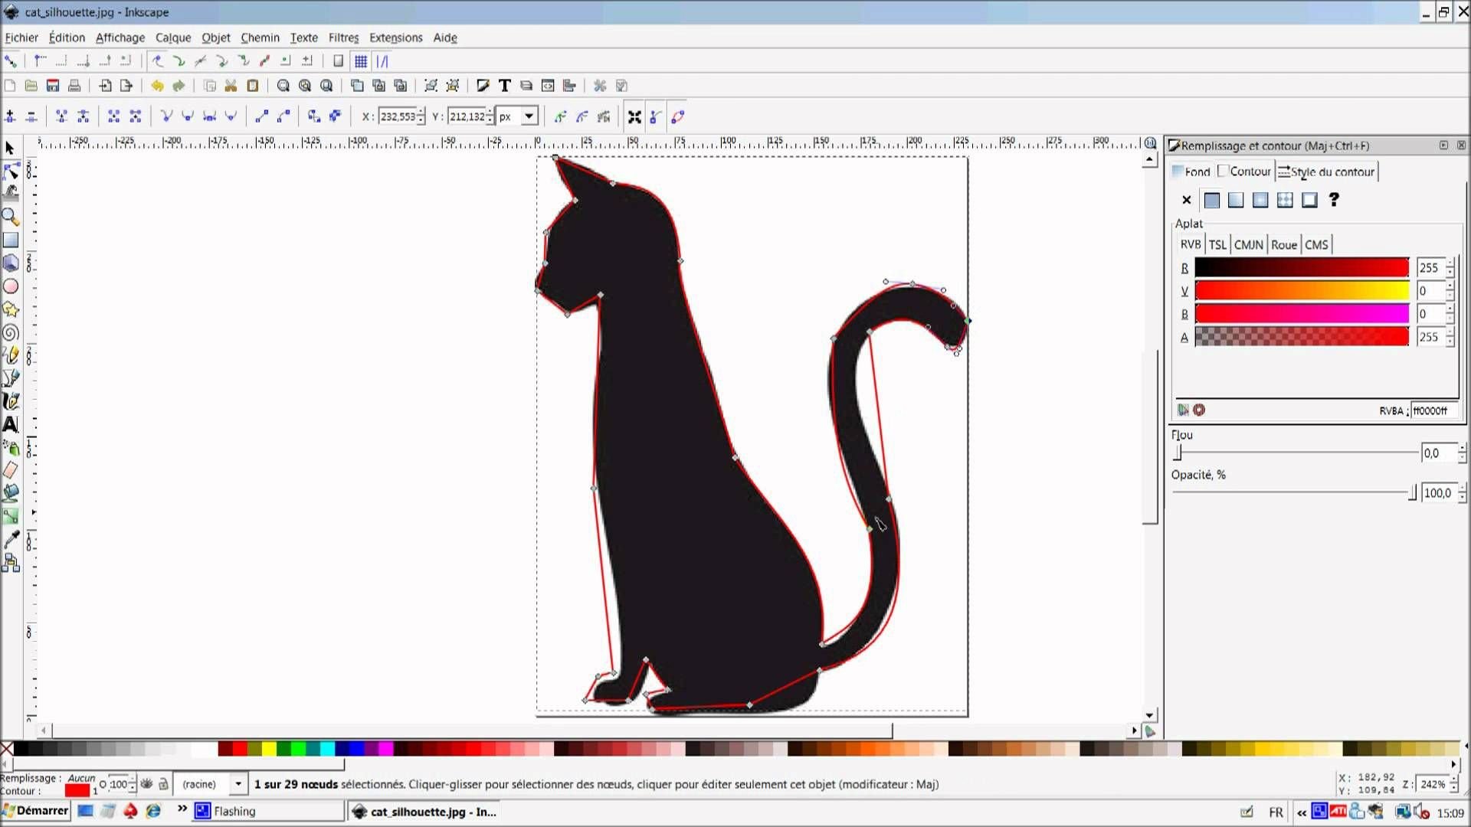Open the TSL color tab
The image size is (1471, 827).
click(1217, 244)
